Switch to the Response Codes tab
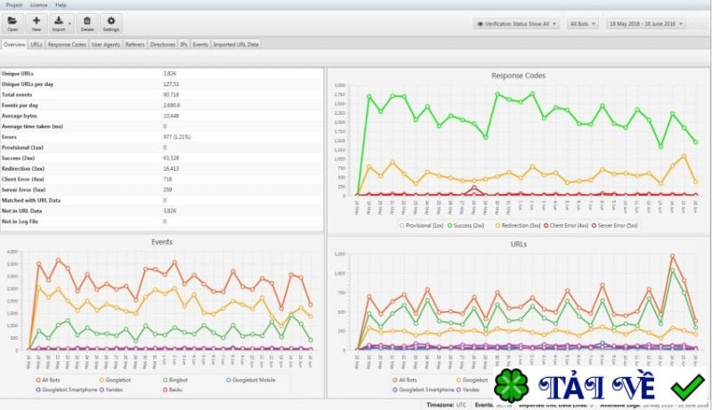This screenshot has width=712, height=410. (67, 44)
